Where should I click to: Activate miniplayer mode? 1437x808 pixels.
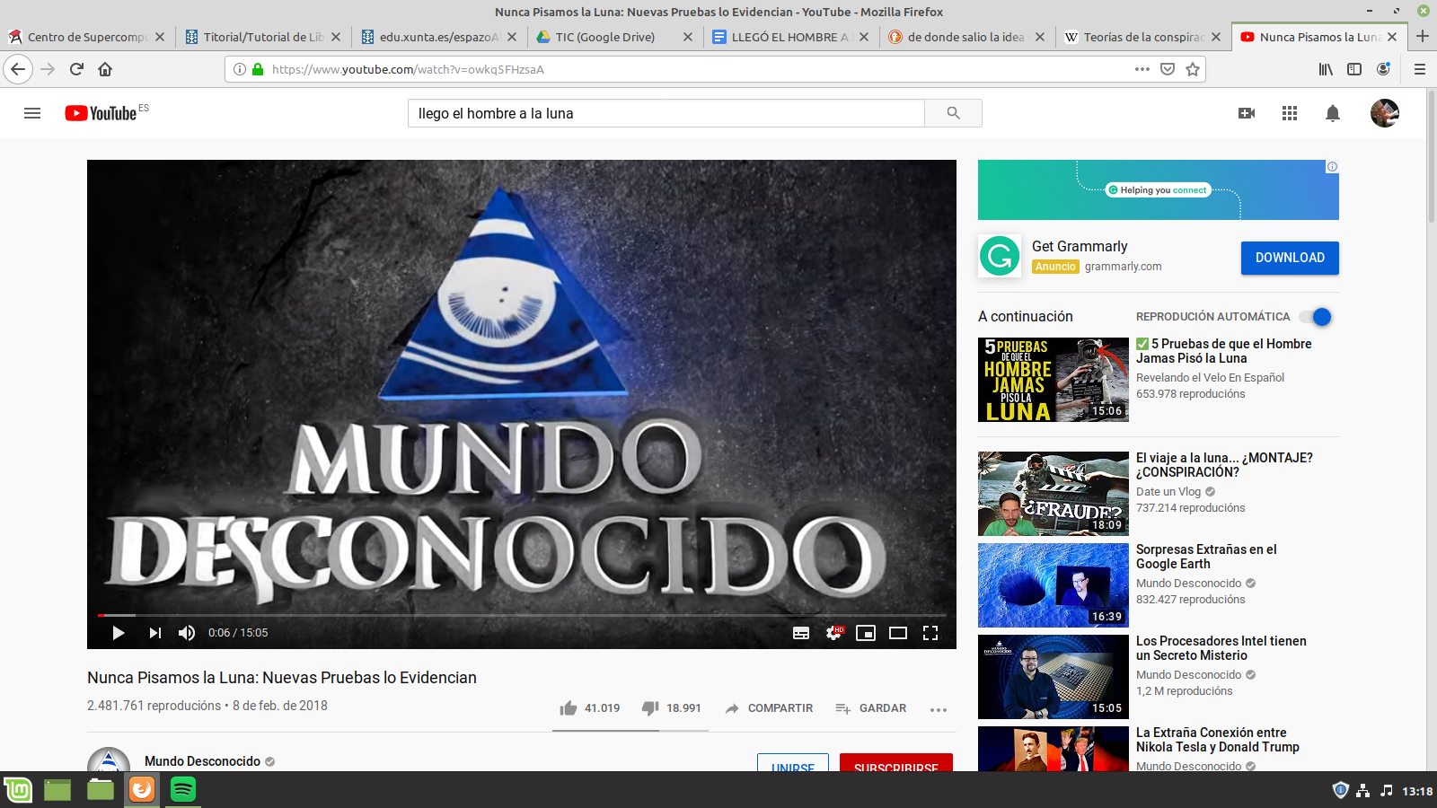[x=866, y=633]
